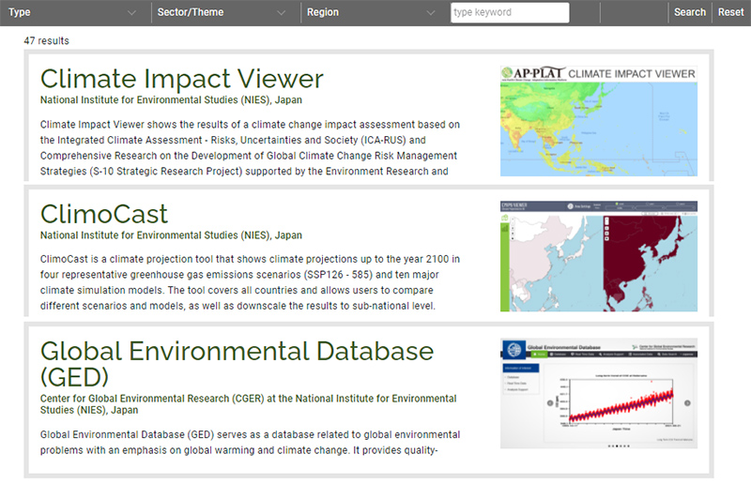Click the ClimoCast description paragraph

tap(250, 281)
